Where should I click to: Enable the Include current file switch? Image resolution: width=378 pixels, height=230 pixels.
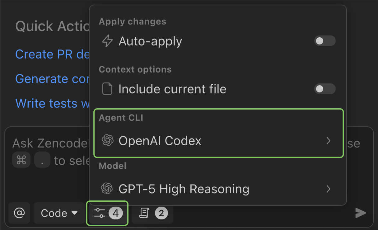coord(324,89)
